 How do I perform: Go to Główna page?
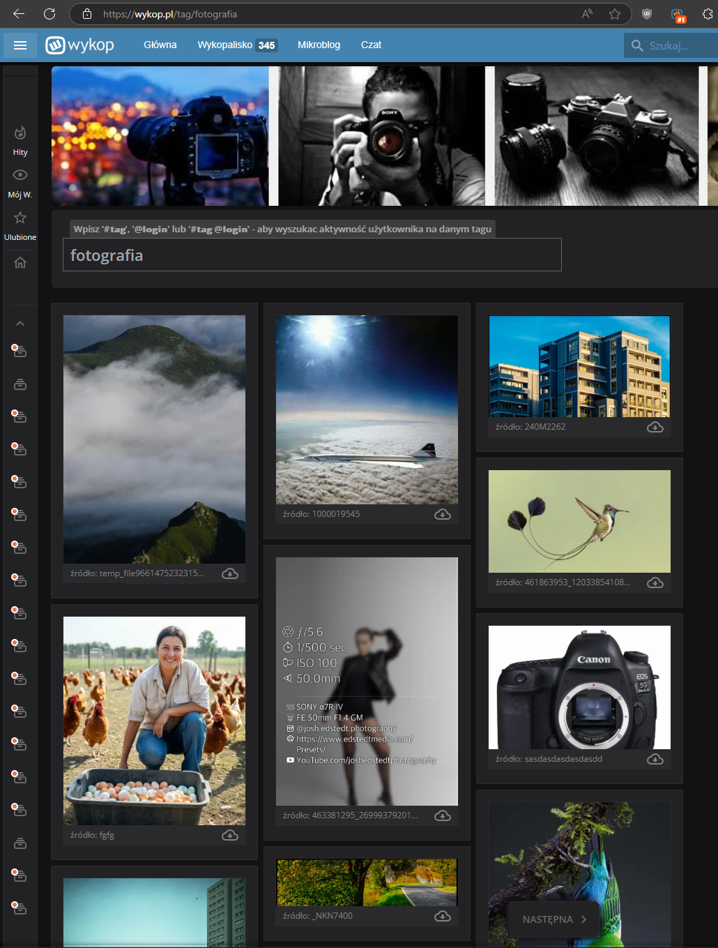(160, 45)
